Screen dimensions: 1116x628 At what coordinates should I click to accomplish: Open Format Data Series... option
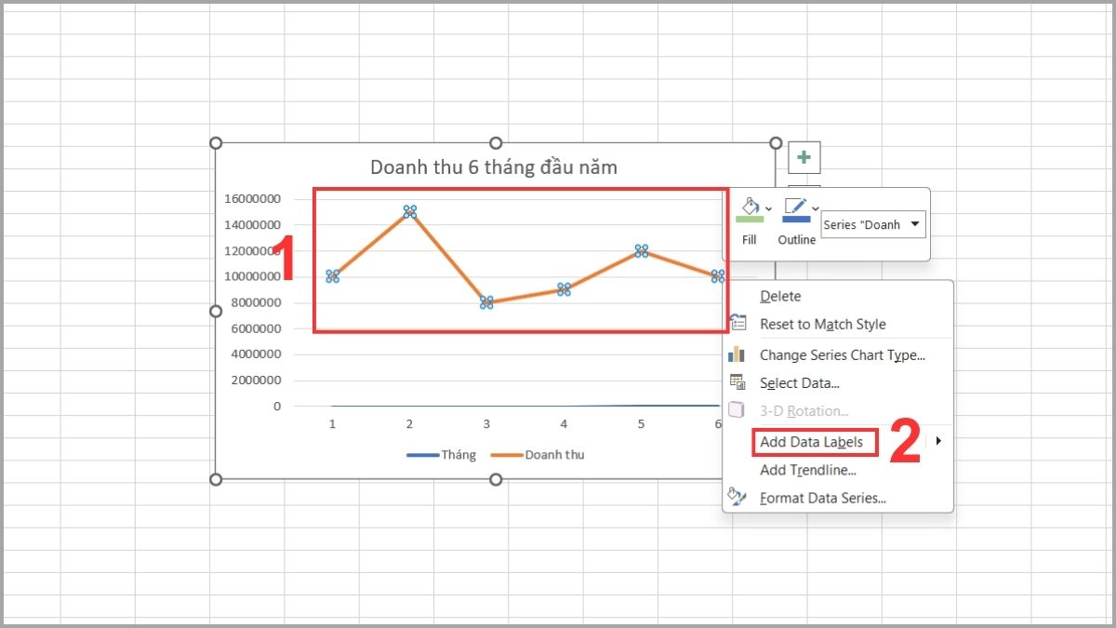(x=822, y=498)
